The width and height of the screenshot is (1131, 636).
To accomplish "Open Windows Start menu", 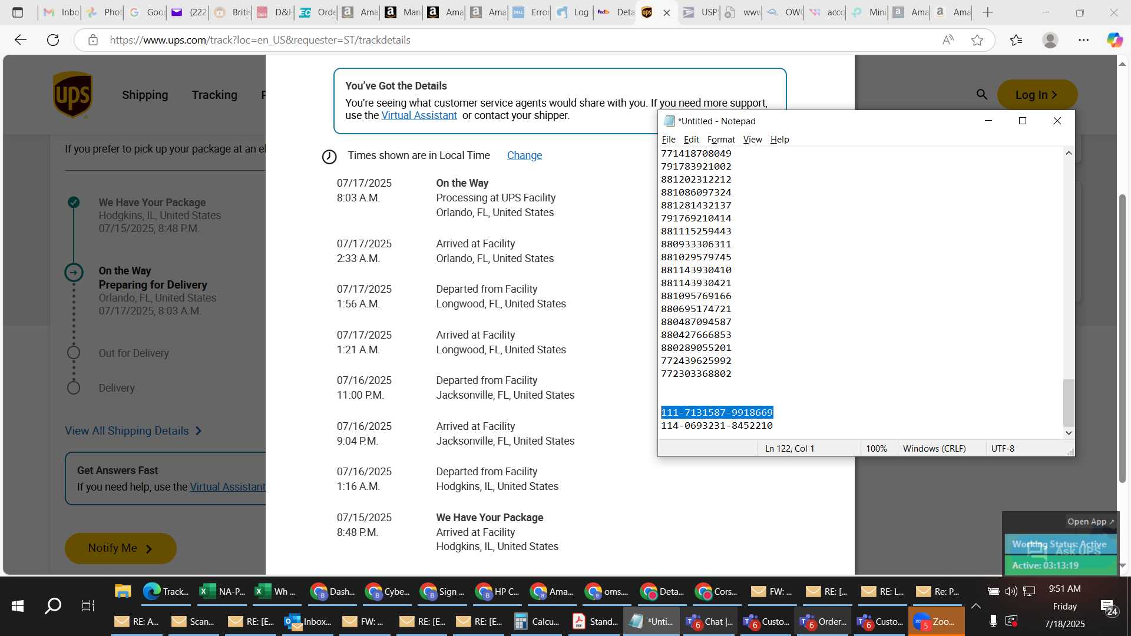I will pos(18,606).
